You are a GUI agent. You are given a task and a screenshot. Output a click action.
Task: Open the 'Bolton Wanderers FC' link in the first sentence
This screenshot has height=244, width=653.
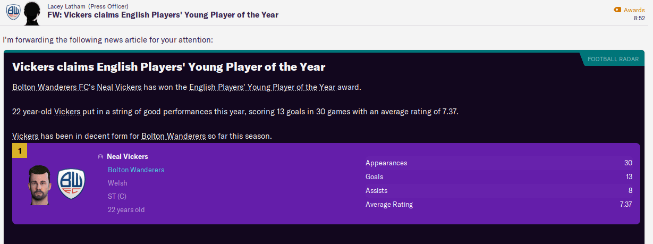pyautogui.click(x=50, y=87)
